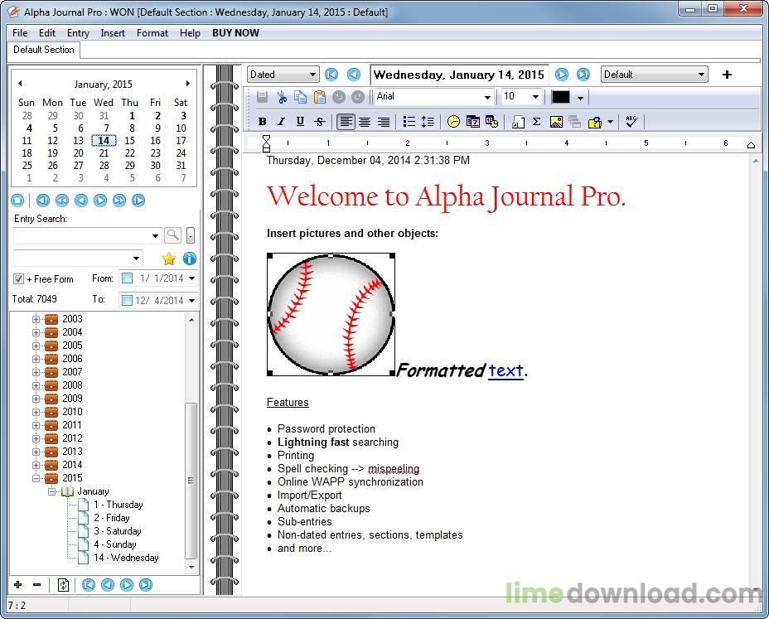Go to the next entry beside the date
This screenshot has width=769, height=619.
(562, 75)
